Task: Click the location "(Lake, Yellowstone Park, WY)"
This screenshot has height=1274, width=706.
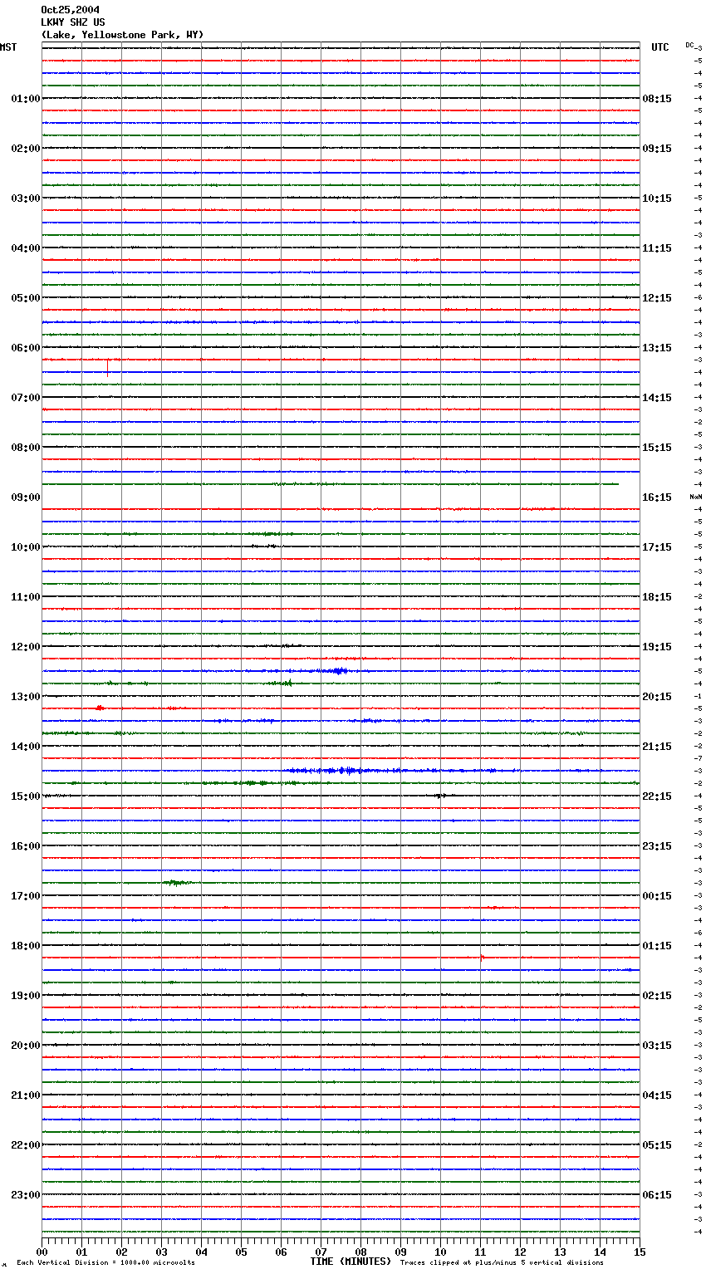Action: (x=122, y=35)
